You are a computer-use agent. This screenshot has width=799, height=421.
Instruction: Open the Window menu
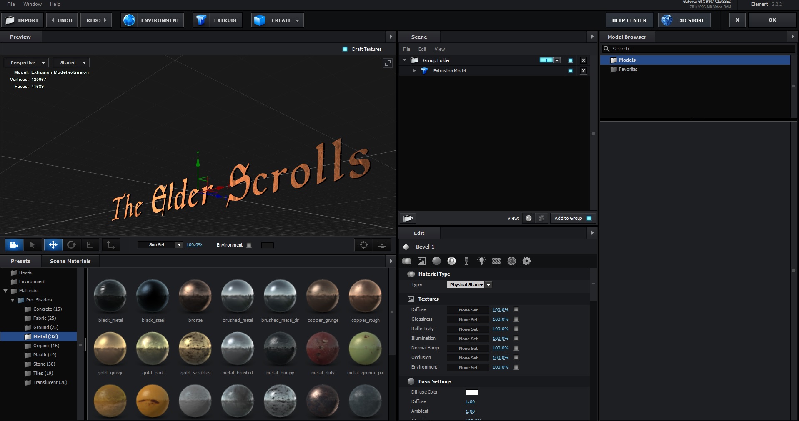pos(33,4)
